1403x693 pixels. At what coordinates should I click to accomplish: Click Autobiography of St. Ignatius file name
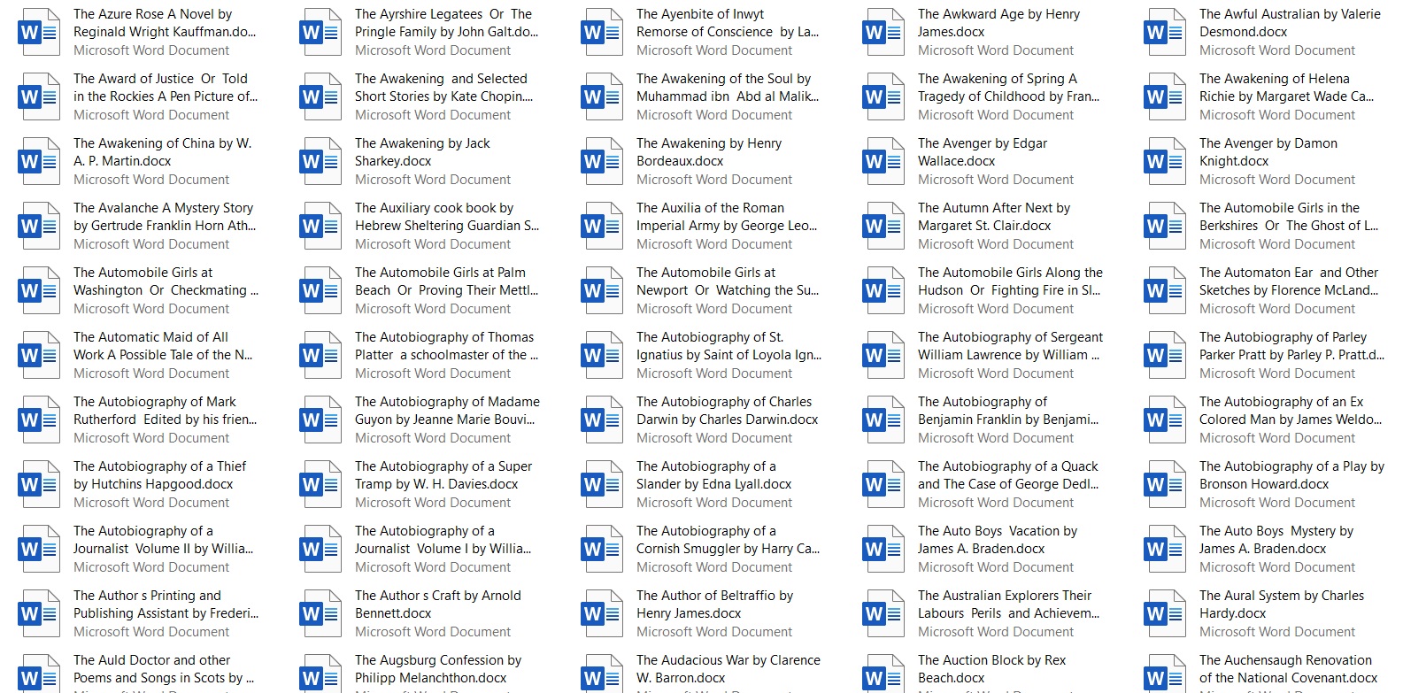[728, 346]
